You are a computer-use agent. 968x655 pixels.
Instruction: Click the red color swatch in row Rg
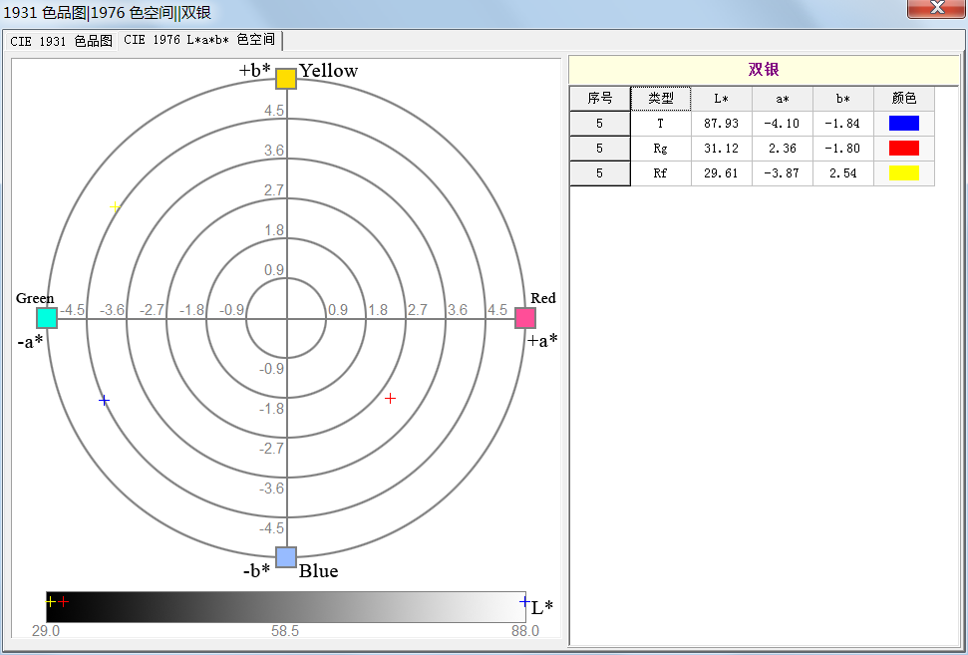coord(904,149)
